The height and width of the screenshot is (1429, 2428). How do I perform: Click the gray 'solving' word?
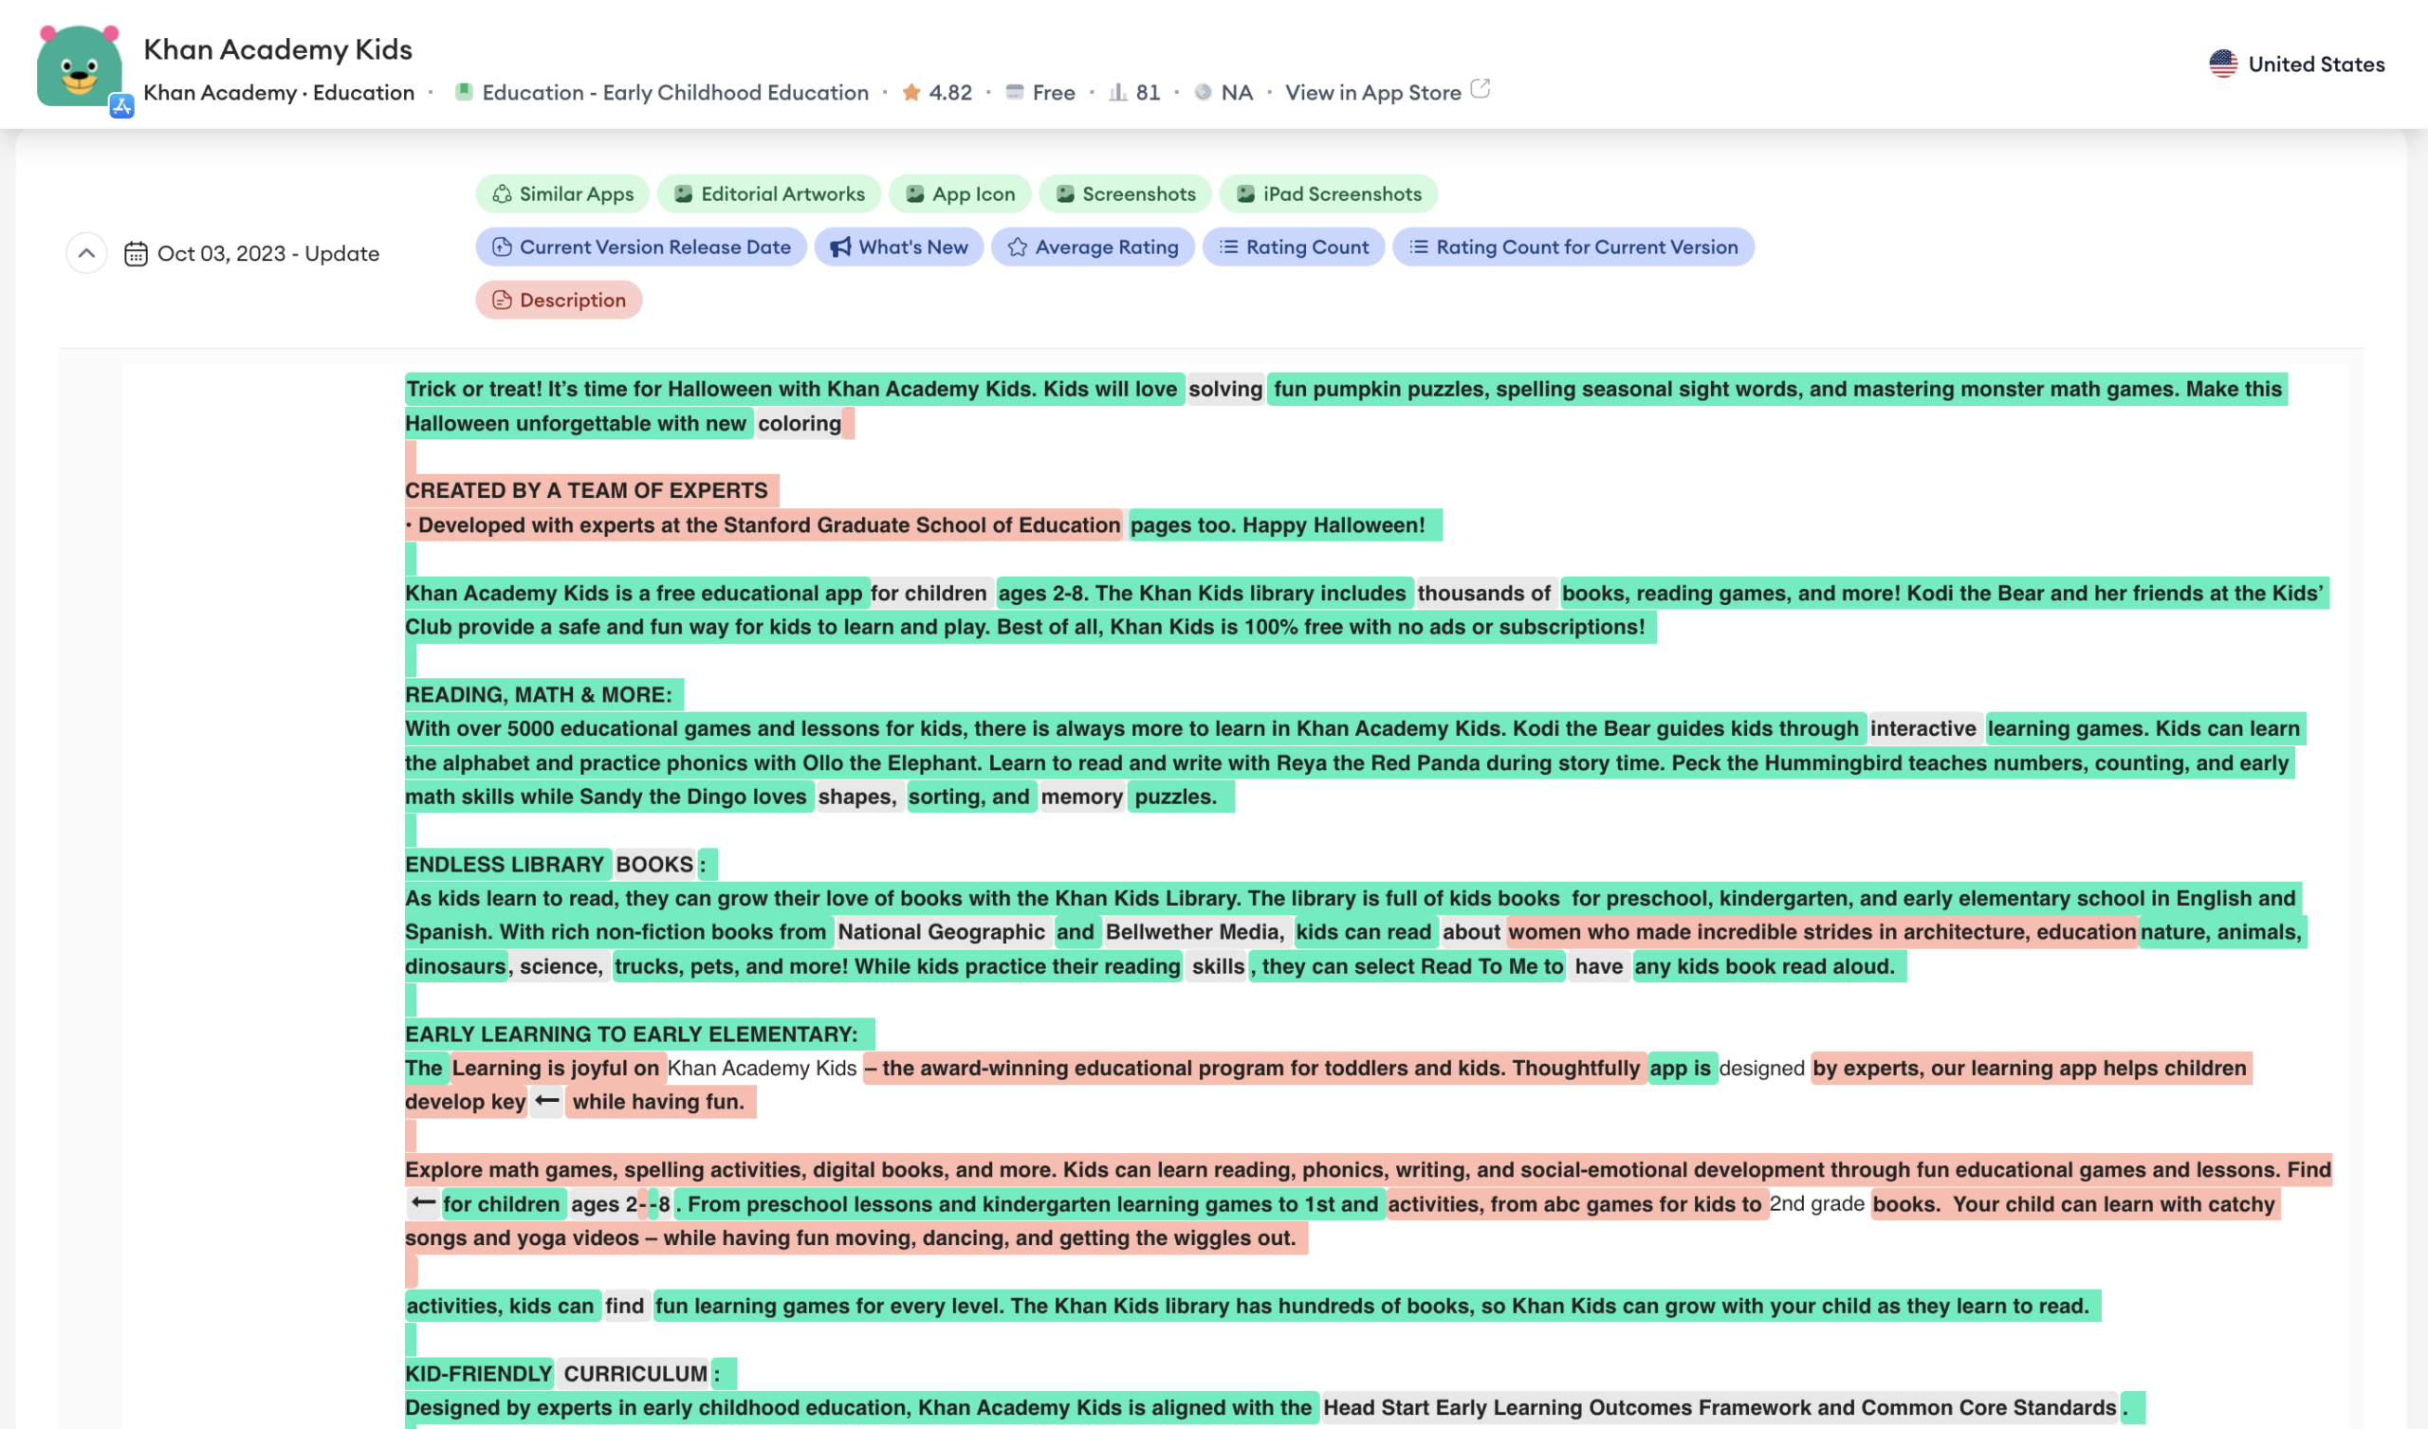click(x=1224, y=390)
